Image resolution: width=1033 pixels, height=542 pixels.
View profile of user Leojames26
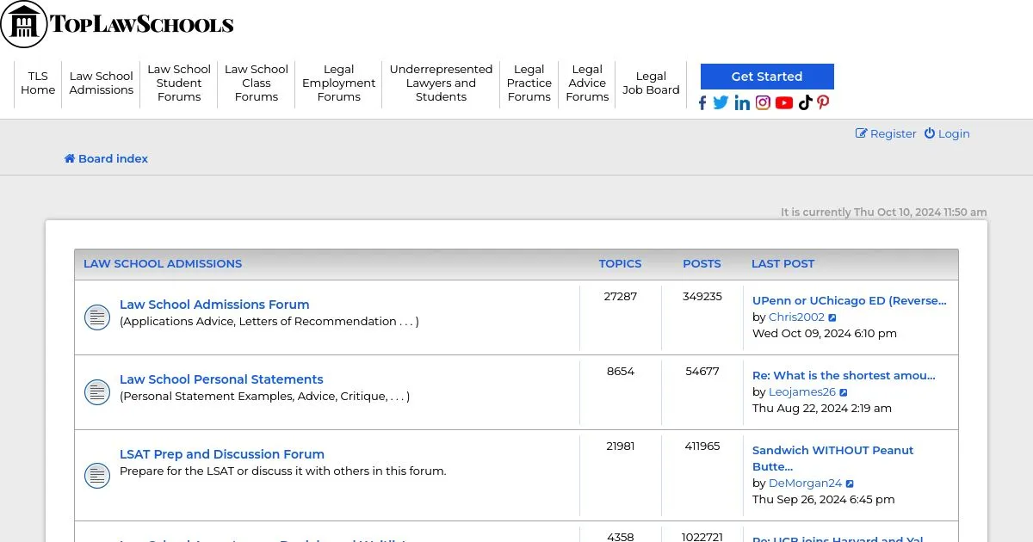[802, 392]
